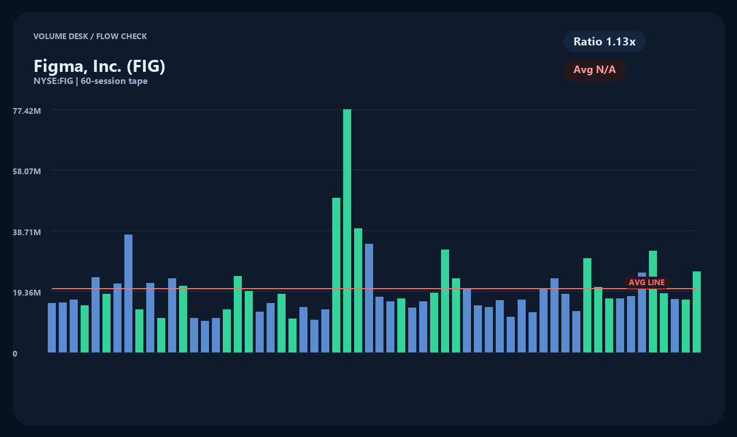
Task: Click the Ratio 1.13x badge
Action: 605,41
